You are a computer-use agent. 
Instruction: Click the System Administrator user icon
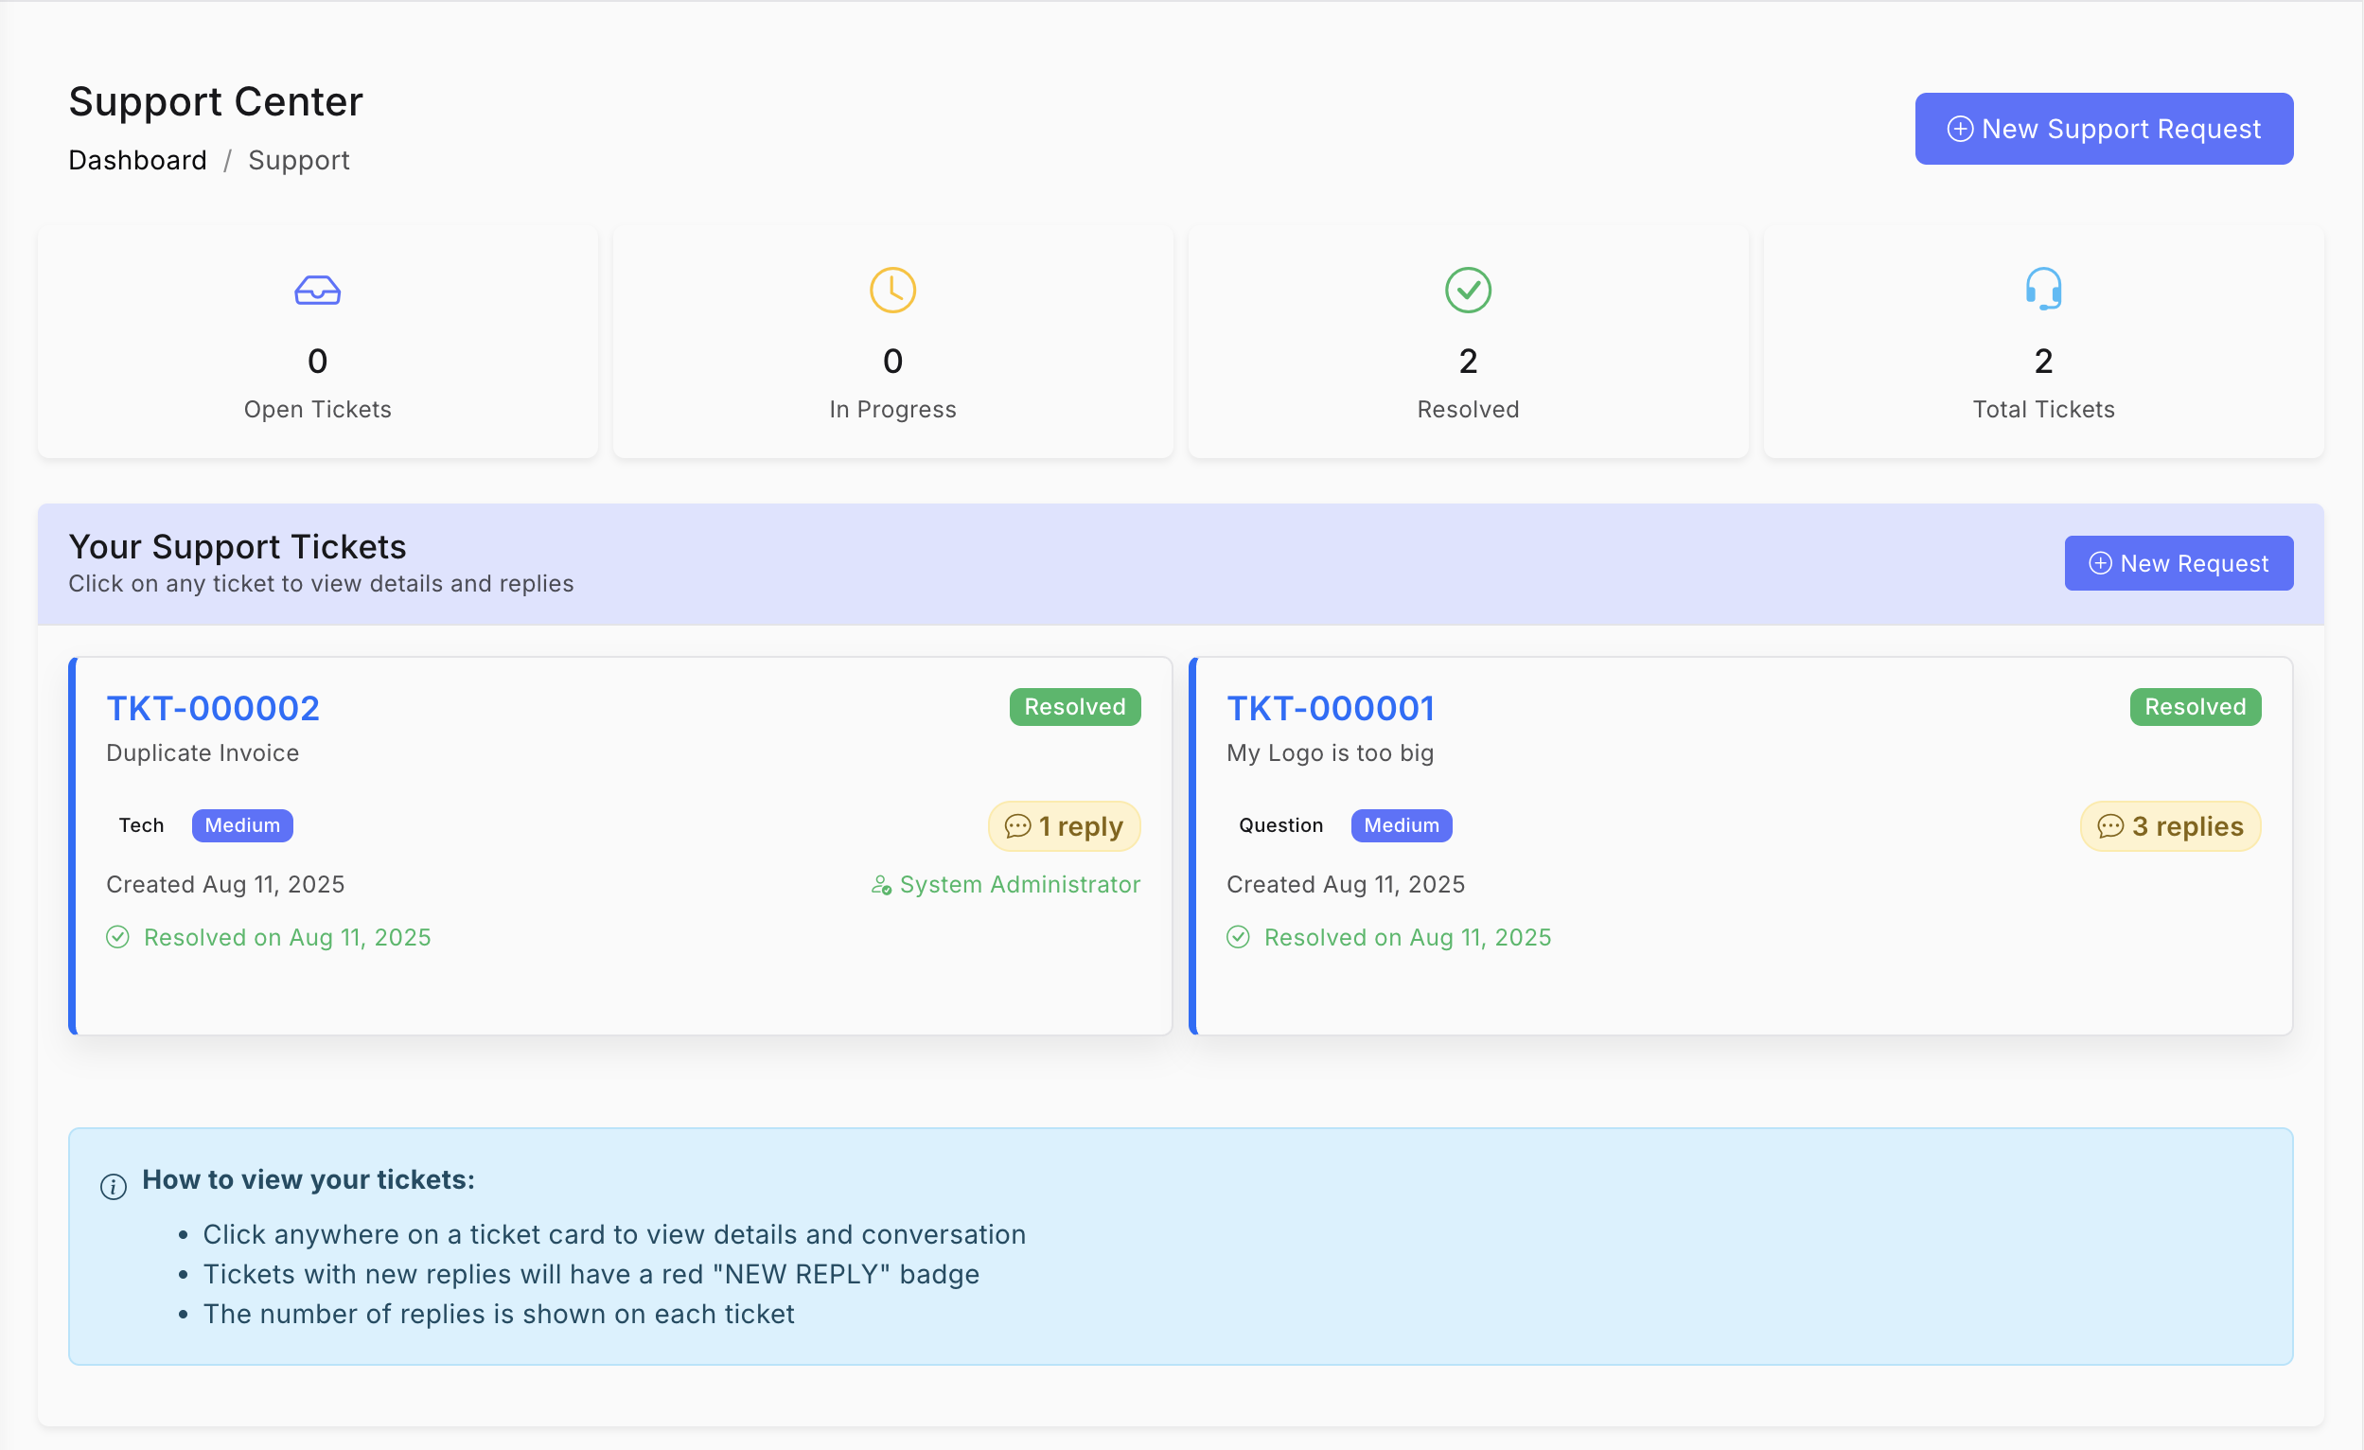(x=881, y=885)
